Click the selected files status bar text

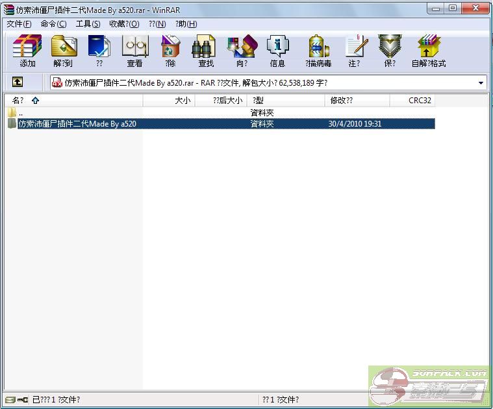(x=57, y=399)
